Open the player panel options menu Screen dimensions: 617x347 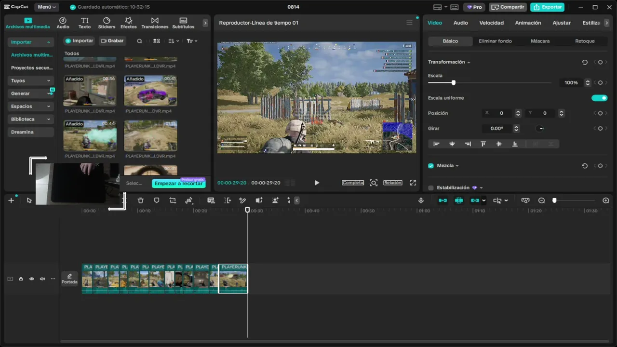[x=409, y=23]
